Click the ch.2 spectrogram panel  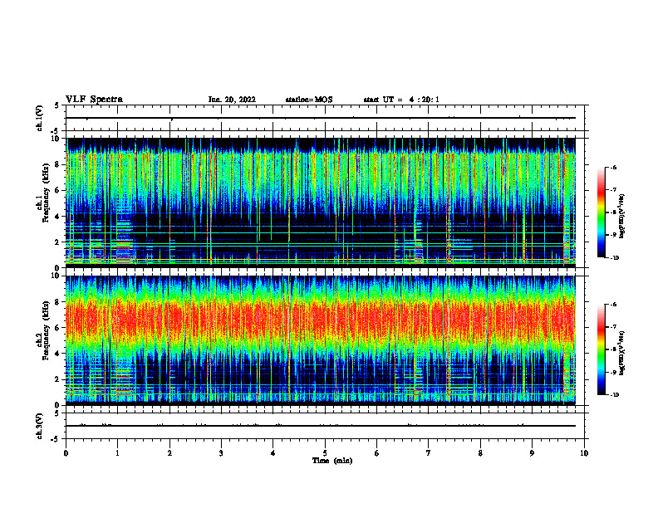(x=320, y=339)
